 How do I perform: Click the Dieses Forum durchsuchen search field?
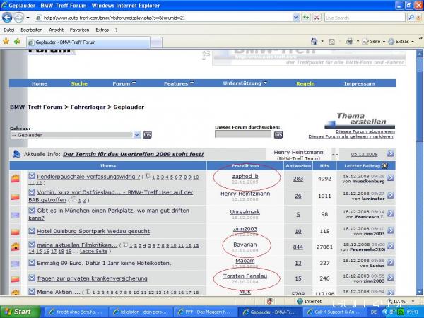point(243,134)
